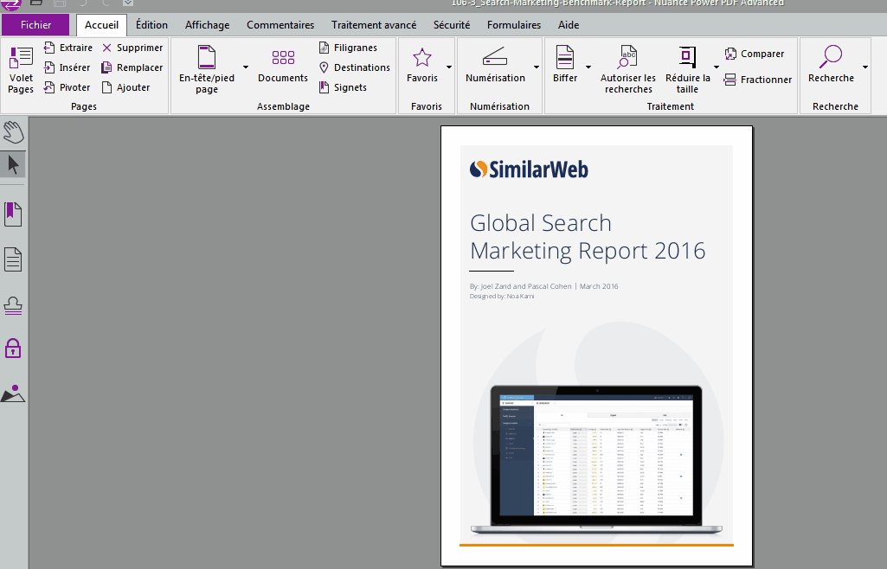
Task: Open the Sécurité ribbon tab
Action: tap(452, 25)
